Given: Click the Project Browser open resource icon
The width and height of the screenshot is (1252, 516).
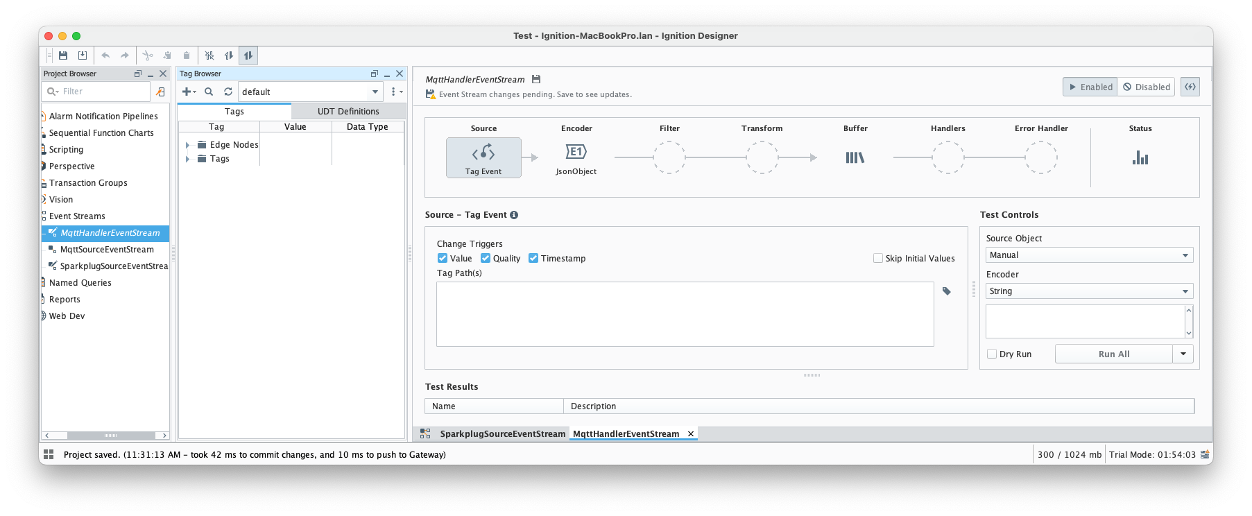Looking at the screenshot, I should tap(160, 92).
